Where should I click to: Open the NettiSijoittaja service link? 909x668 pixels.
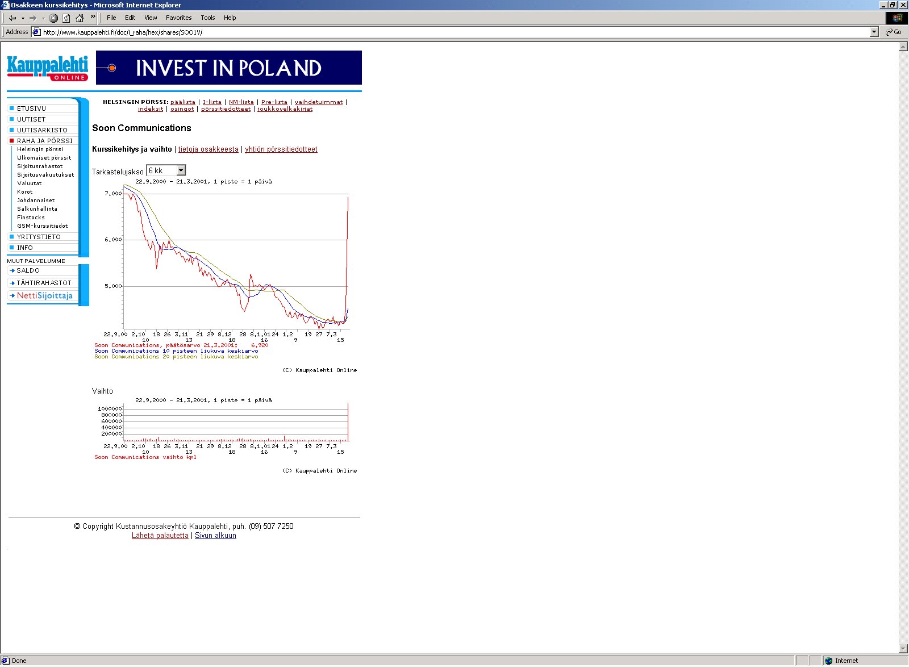pos(44,296)
